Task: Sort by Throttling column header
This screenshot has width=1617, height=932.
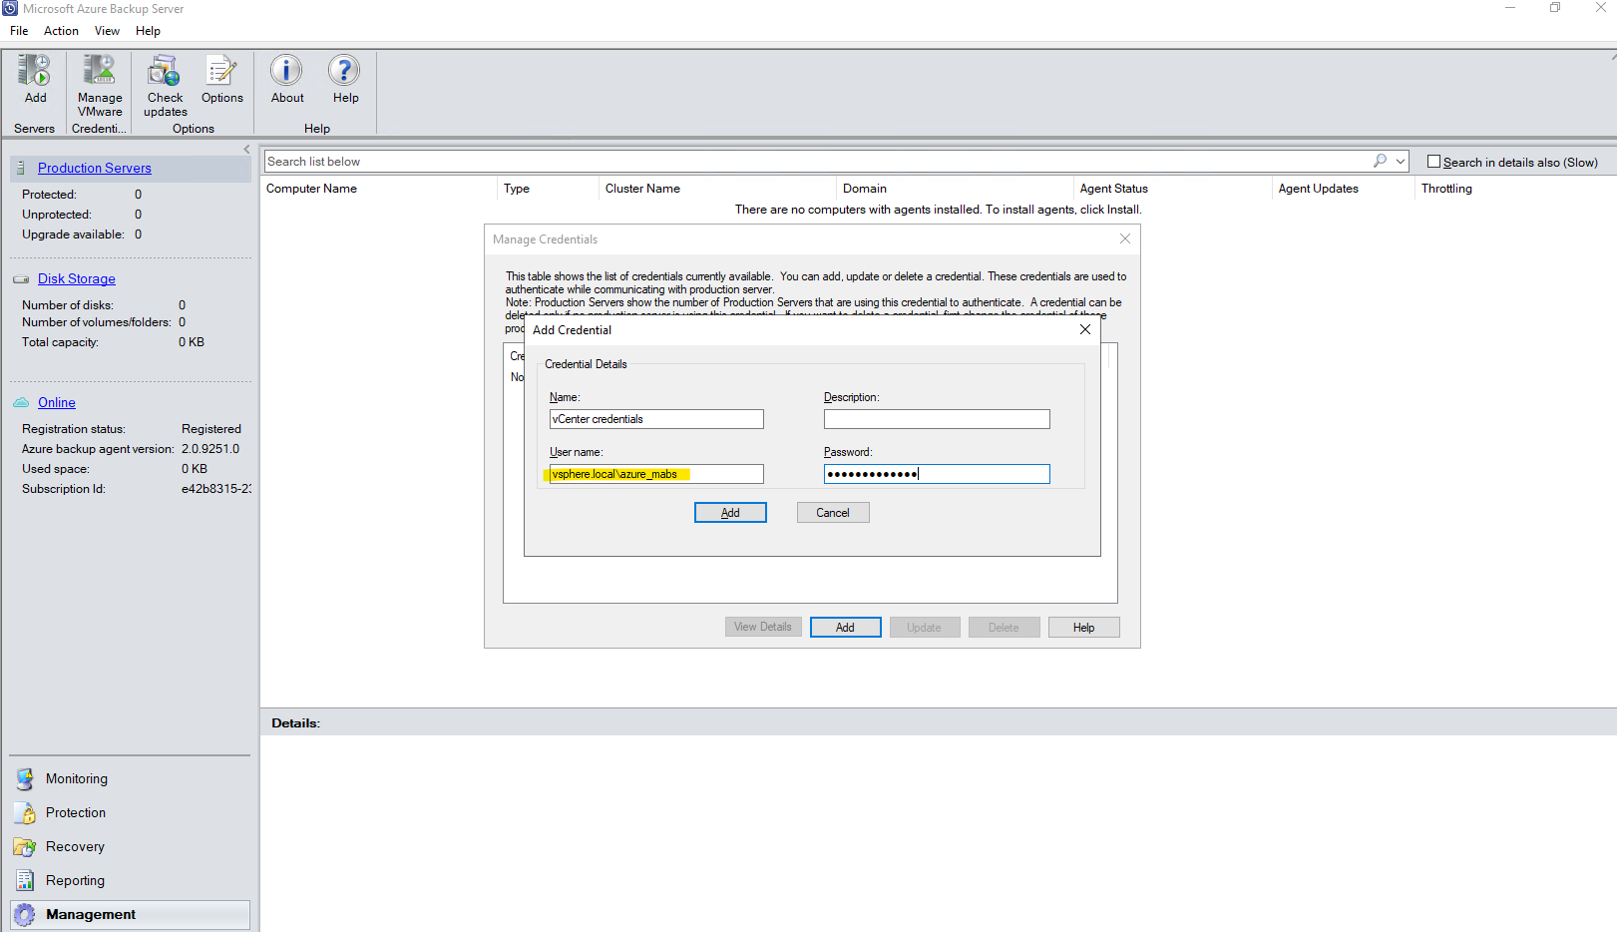Action: point(1446,189)
